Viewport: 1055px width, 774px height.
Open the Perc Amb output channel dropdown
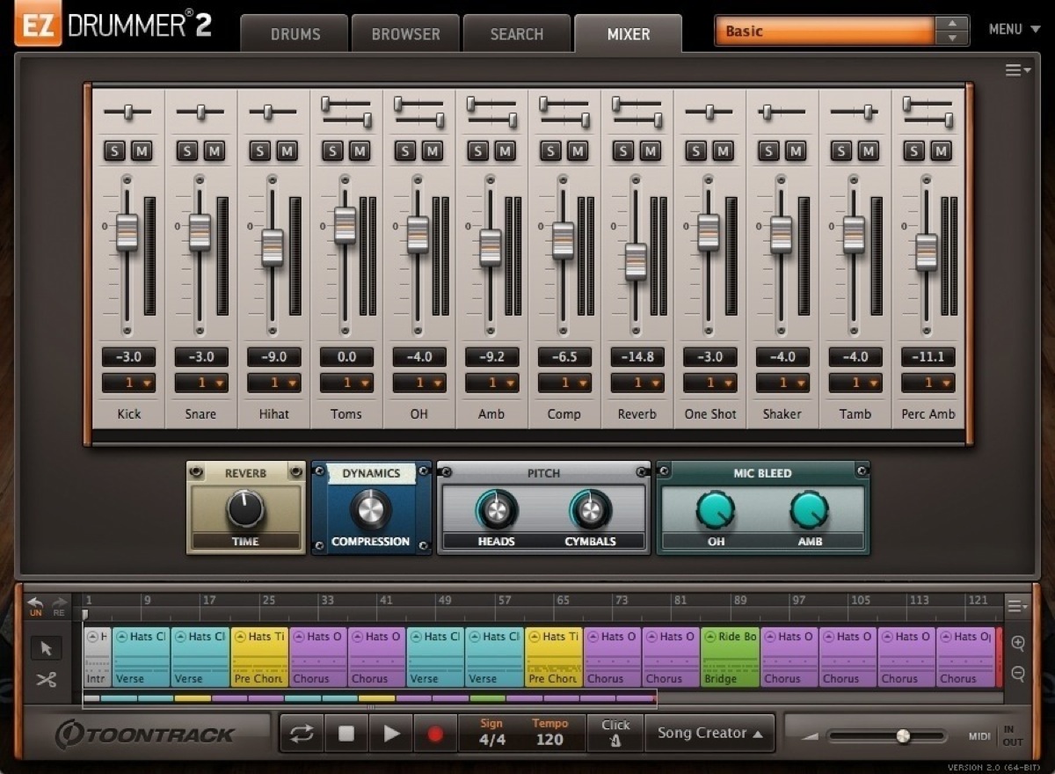pos(928,383)
